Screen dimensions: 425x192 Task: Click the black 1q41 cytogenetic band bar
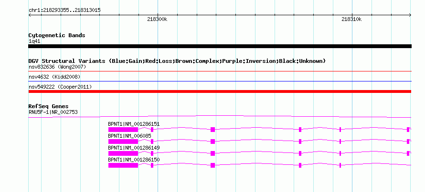coord(220,46)
